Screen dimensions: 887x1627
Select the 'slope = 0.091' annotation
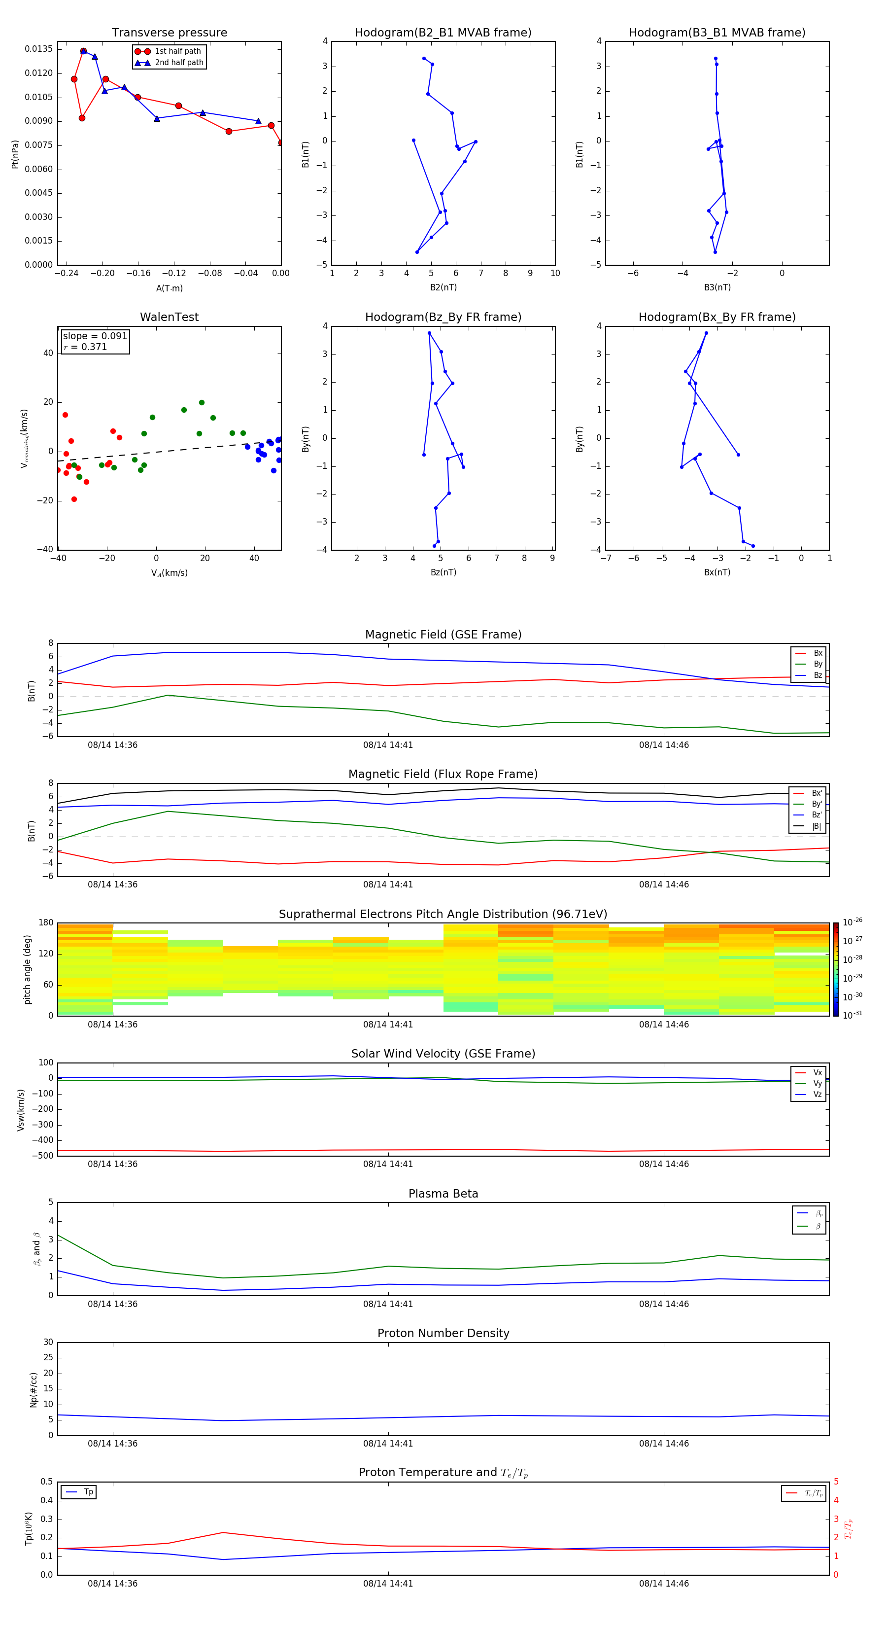(x=95, y=336)
